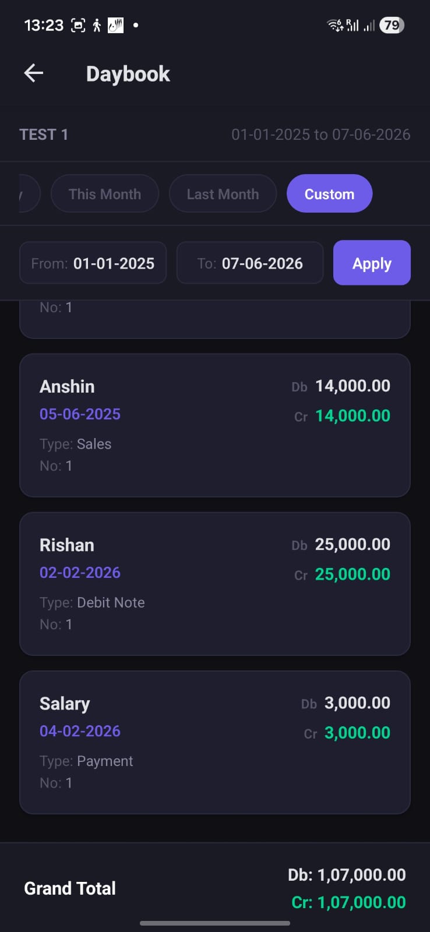The image size is (430, 932).
Task: Select the Custom filter chip
Action: (x=329, y=193)
